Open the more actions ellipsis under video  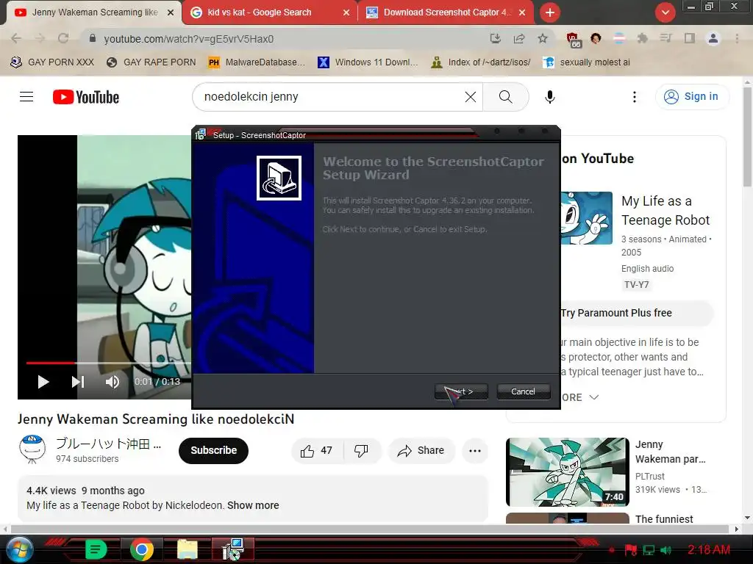475,450
